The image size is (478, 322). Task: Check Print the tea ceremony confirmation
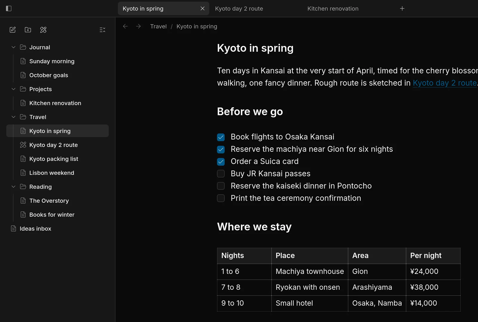(221, 198)
